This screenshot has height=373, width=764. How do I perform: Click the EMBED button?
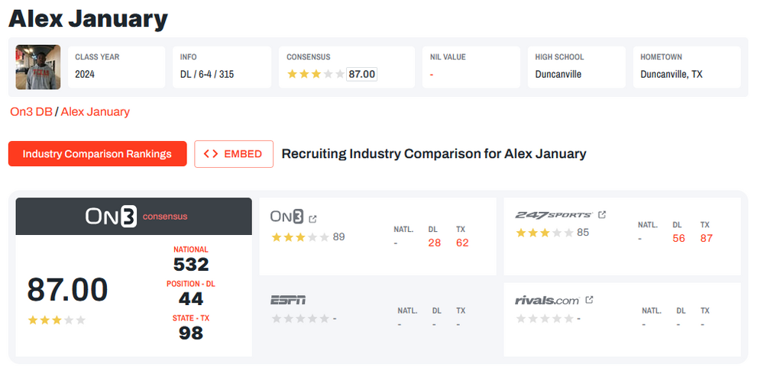(x=234, y=153)
